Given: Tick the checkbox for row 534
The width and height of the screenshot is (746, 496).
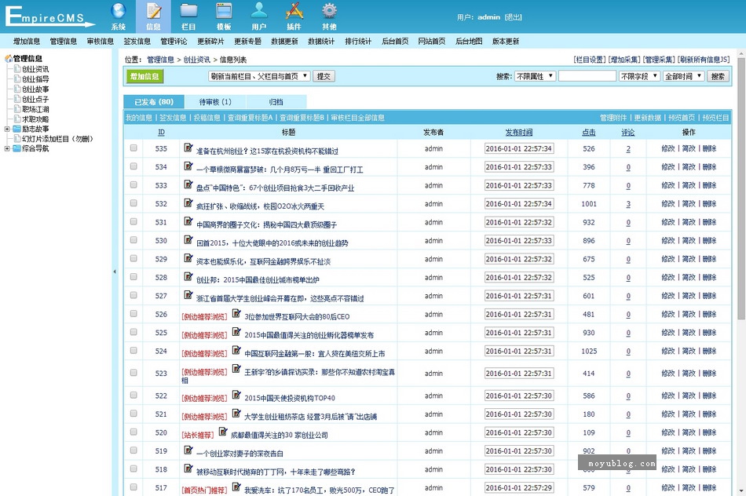Looking at the screenshot, I should (x=133, y=166).
